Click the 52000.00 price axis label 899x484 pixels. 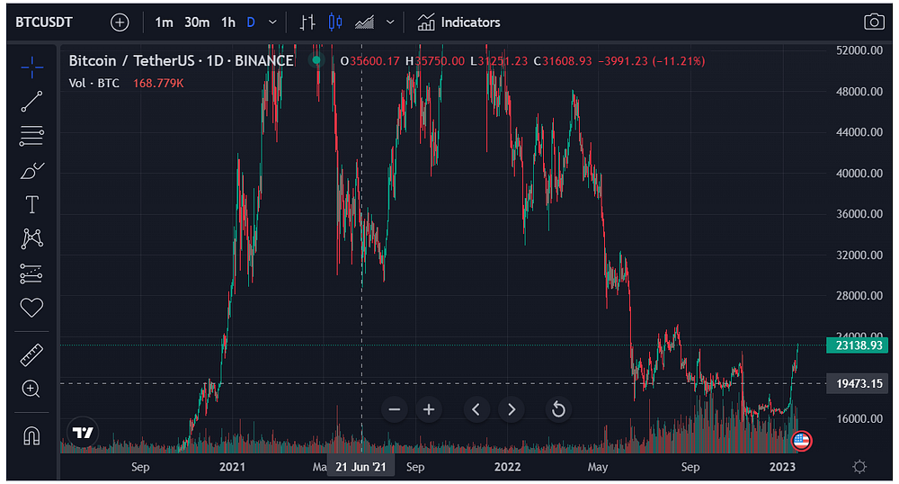pyautogui.click(x=859, y=50)
